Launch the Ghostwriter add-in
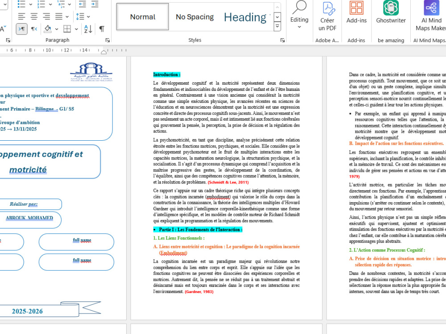The image size is (446, 334). [x=391, y=13]
